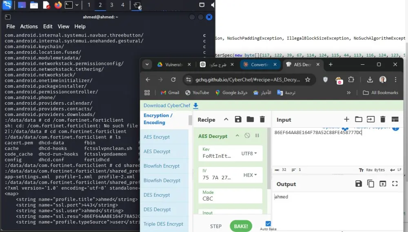Switch to the Vulnerab browser tab
408x232 pixels.
point(174,65)
